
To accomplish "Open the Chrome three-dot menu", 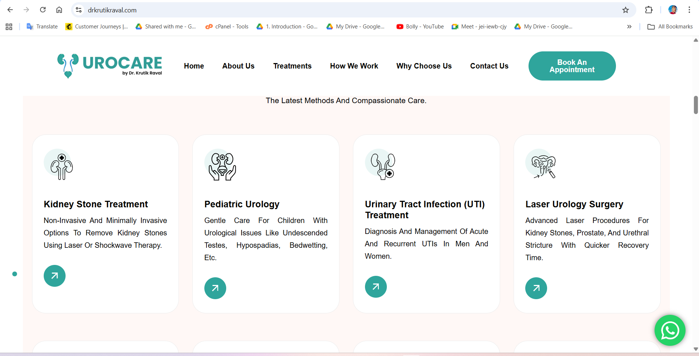I will [689, 10].
